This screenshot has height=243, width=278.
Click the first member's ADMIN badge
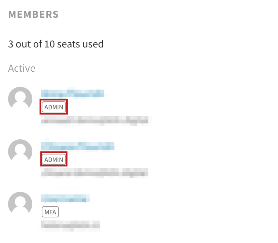[54, 107]
